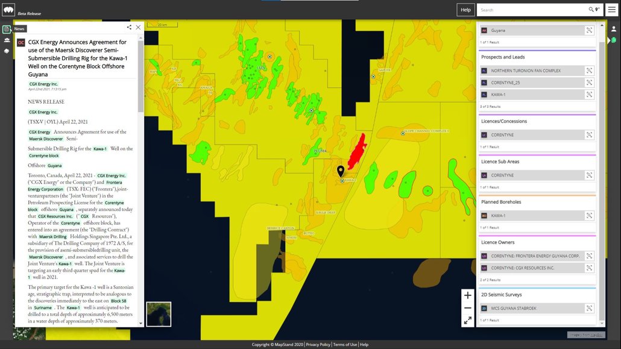Zoom to CGX Resources Inc. licence owner
This screenshot has height=349, width=621.
pos(589,268)
